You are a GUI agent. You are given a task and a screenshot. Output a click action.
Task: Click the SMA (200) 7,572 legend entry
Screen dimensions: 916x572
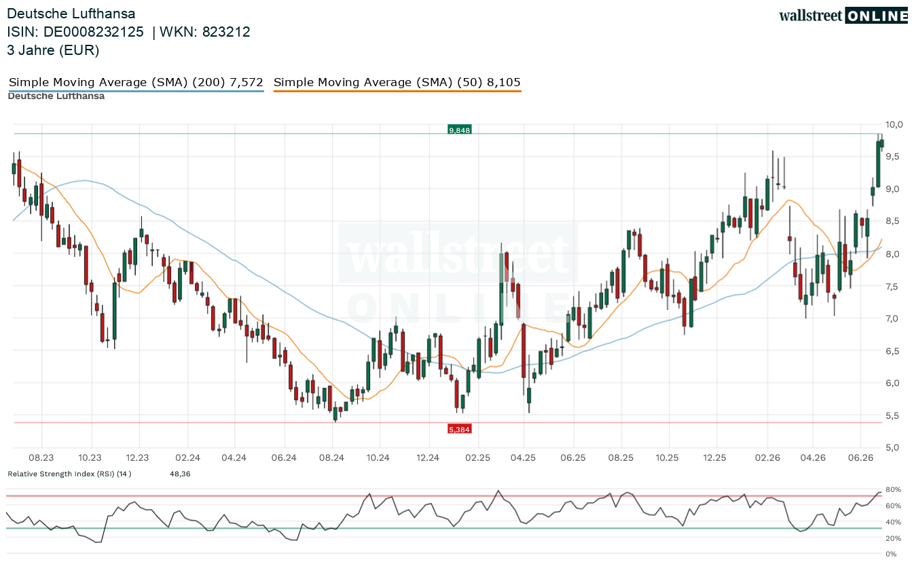click(x=136, y=83)
